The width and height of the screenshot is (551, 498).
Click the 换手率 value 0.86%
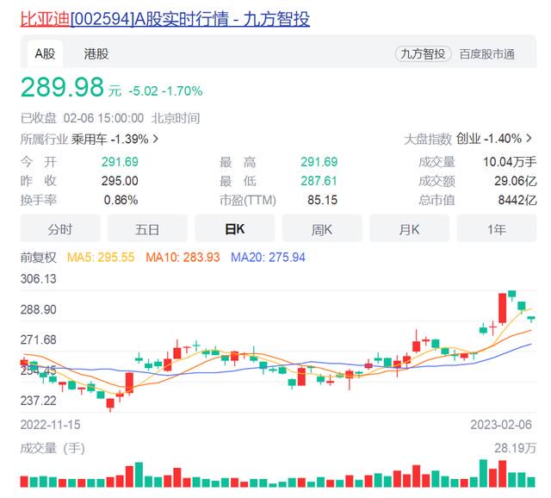click(121, 200)
